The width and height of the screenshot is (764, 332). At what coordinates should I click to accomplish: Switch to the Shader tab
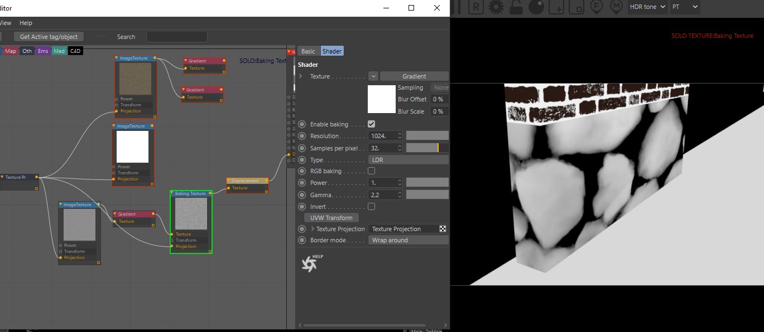pos(332,51)
